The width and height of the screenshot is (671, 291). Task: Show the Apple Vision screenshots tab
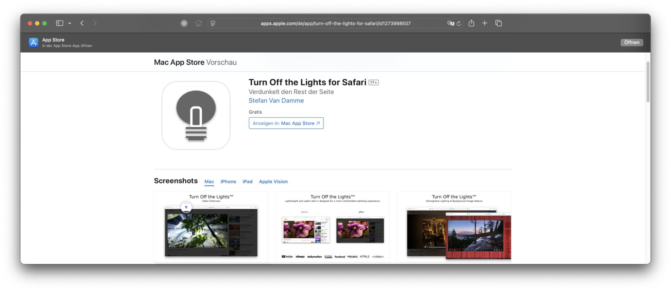(x=273, y=181)
